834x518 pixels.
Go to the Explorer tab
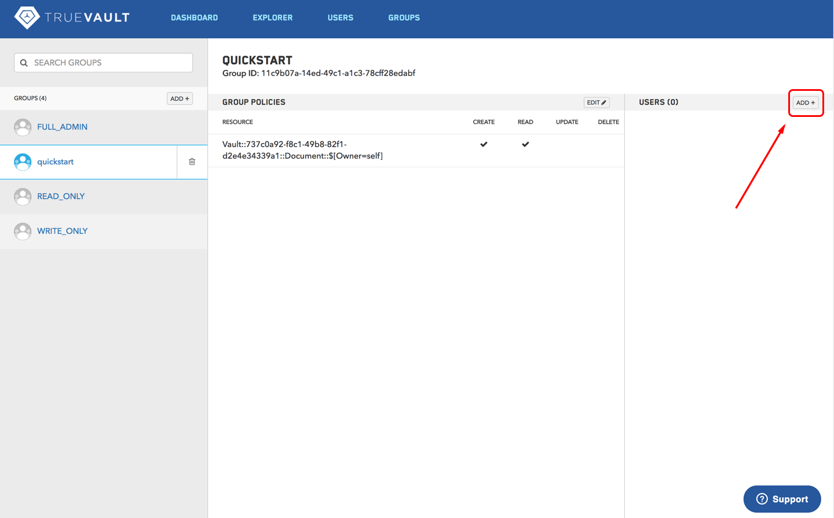tap(273, 18)
